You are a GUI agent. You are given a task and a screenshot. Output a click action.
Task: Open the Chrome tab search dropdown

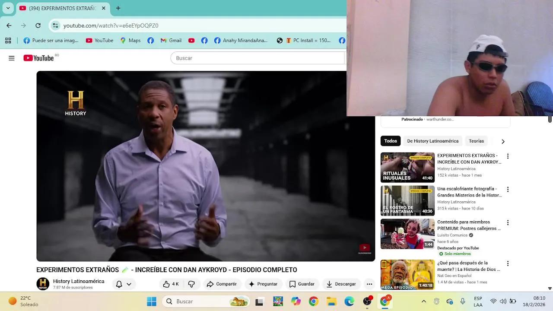pos(8,8)
